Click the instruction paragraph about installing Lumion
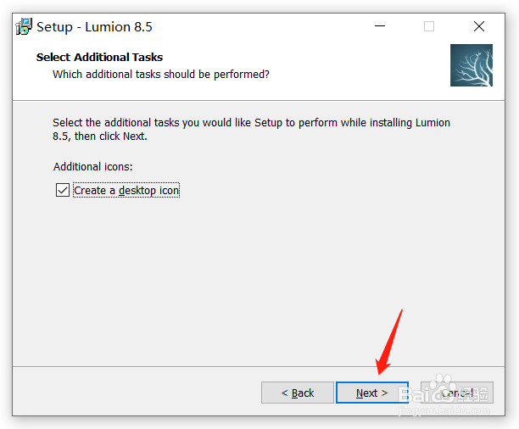Image resolution: width=519 pixels, height=429 pixels. click(x=251, y=129)
